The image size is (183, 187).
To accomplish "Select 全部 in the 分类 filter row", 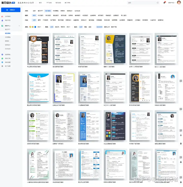I will [34, 11].
